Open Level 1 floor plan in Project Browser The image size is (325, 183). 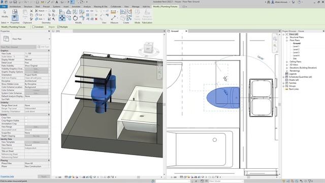(296, 46)
